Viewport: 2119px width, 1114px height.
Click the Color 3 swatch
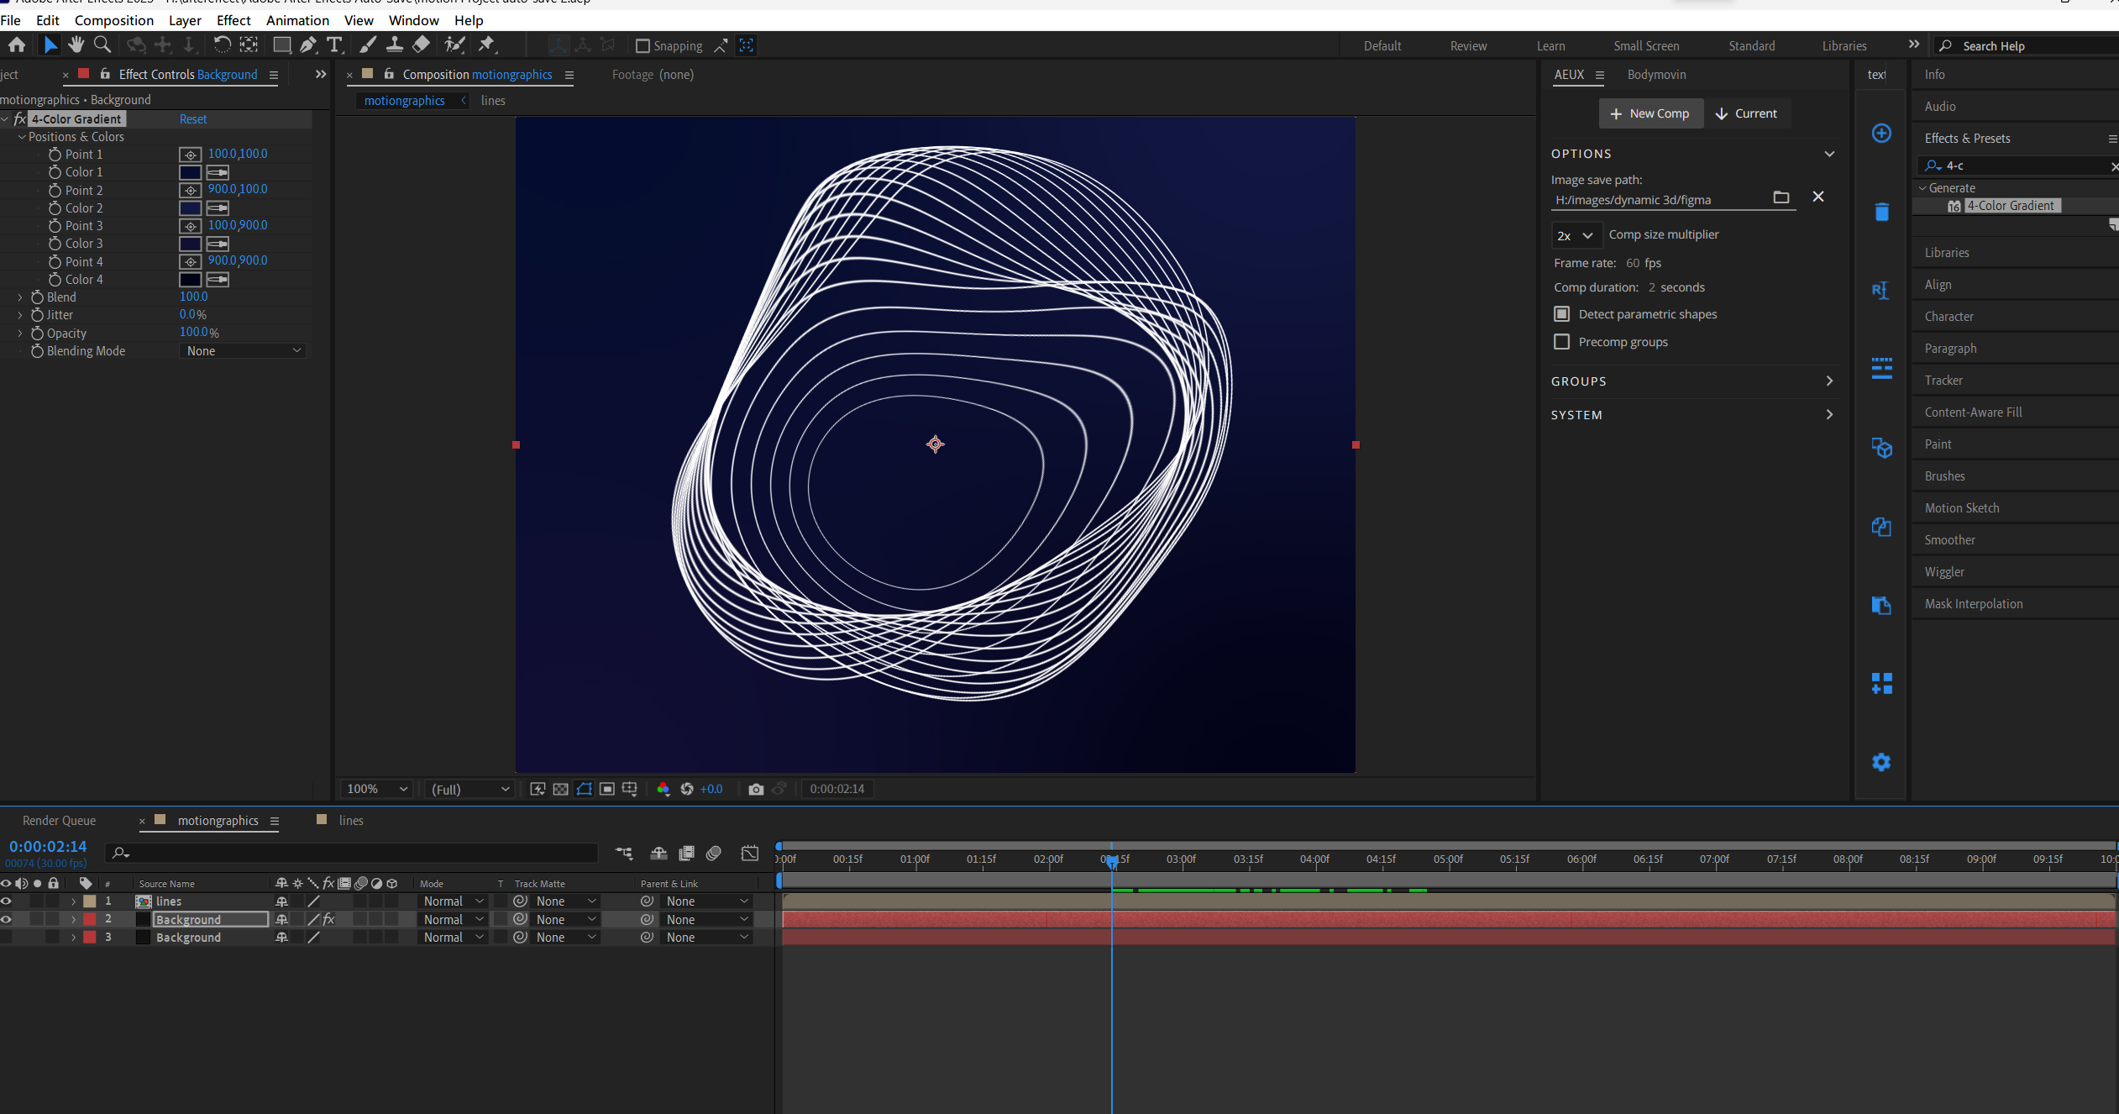click(191, 244)
